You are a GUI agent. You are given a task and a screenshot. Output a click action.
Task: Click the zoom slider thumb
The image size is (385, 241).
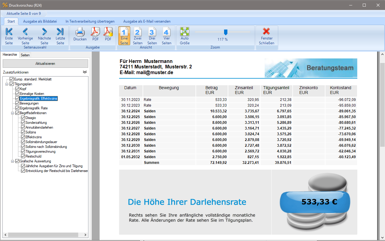[x=226, y=32]
